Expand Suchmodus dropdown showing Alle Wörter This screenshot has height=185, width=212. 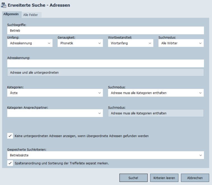(181, 43)
